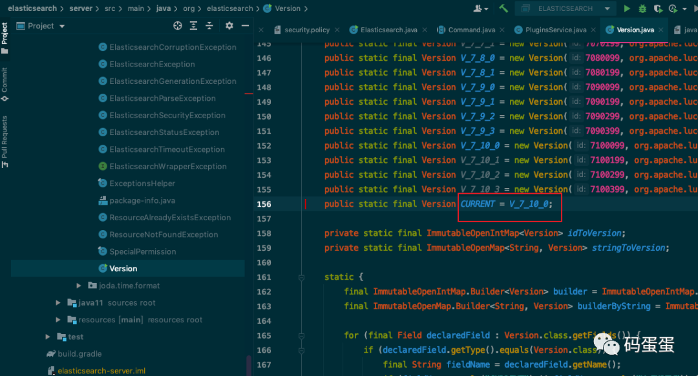Click the locate/select opened file crosshair icon

click(178, 26)
